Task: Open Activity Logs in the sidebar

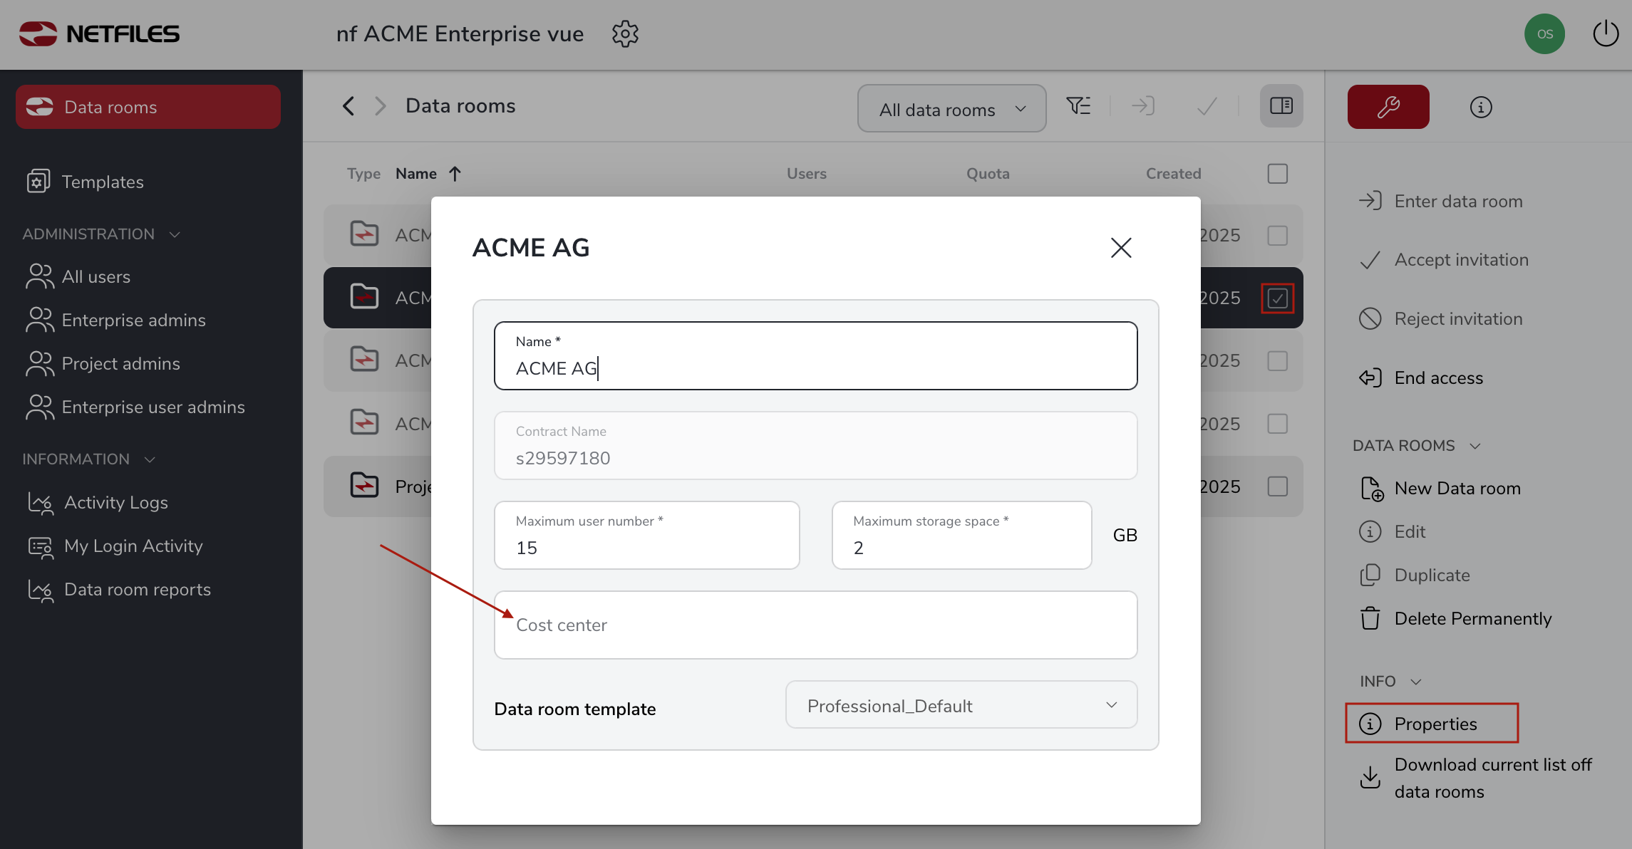Action: (115, 503)
